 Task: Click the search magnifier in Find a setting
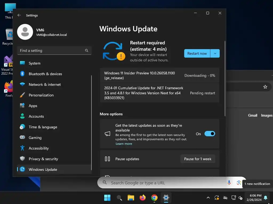pyautogui.click(x=87, y=50)
